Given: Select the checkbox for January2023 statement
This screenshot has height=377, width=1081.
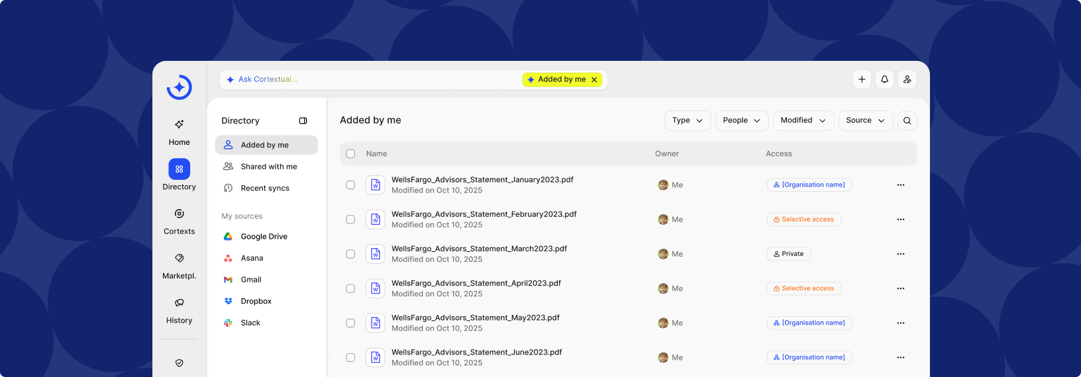Looking at the screenshot, I should tap(350, 185).
